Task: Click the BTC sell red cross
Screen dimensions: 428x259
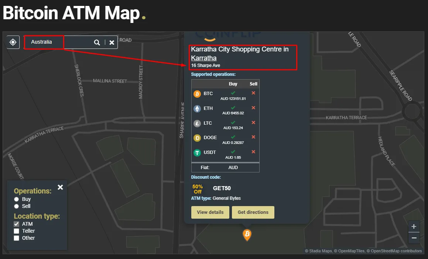Action: point(253,93)
